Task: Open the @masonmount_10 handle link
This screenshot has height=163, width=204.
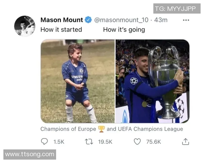Action: point(121,20)
